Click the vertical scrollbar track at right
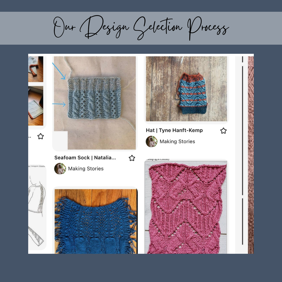 point(242,151)
